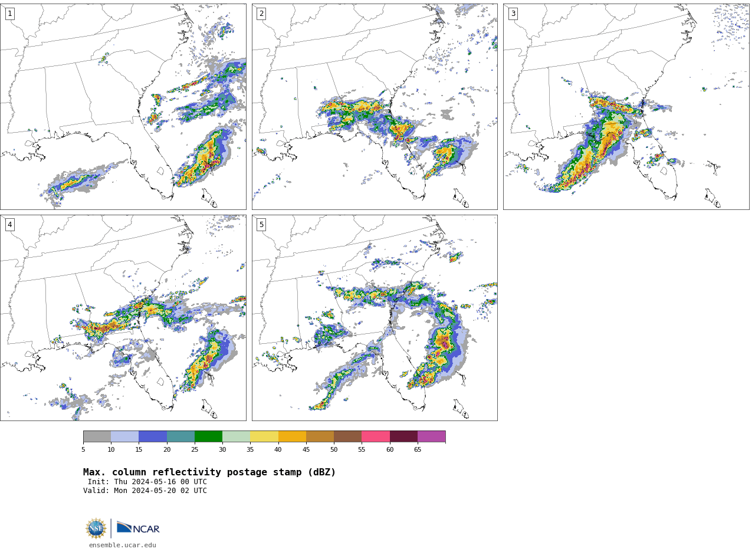Open postage stamp panel 4 map

click(x=123, y=318)
